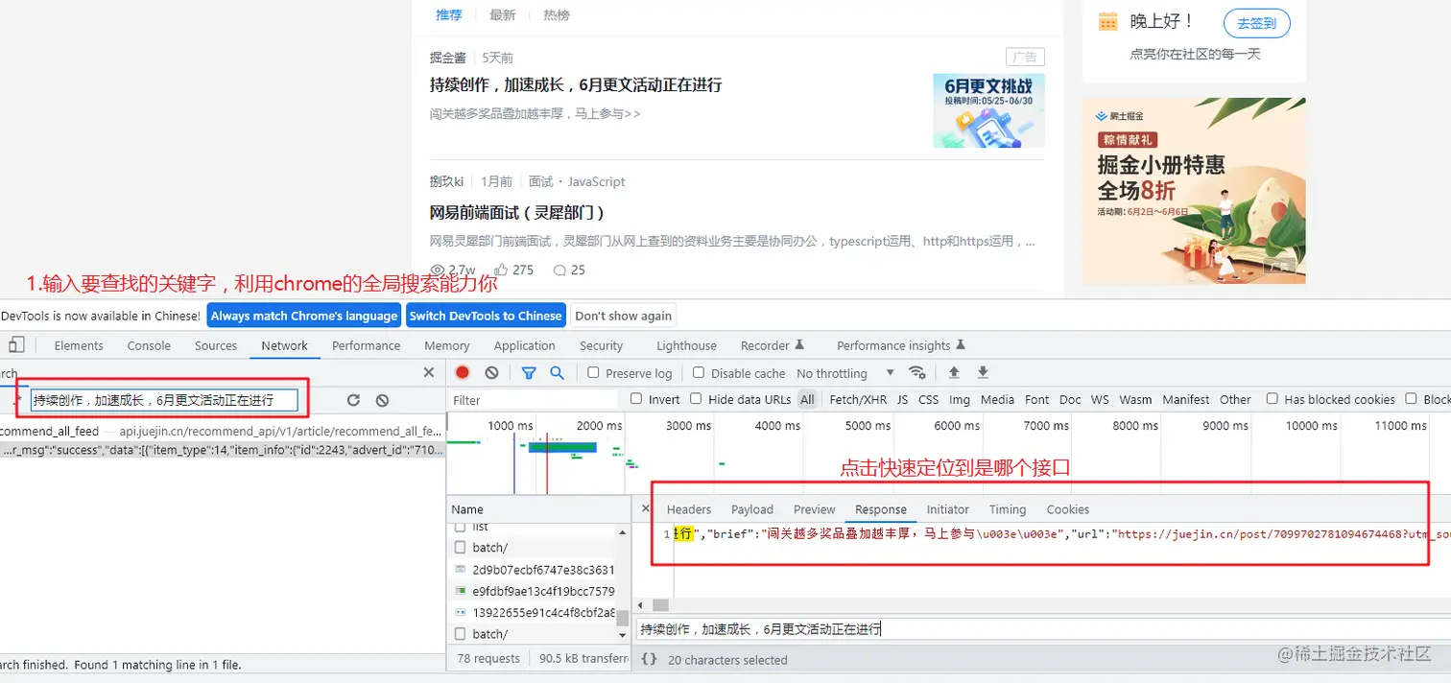Open network conditions wifi icon
This screenshot has width=1451, height=683.
(917, 372)
